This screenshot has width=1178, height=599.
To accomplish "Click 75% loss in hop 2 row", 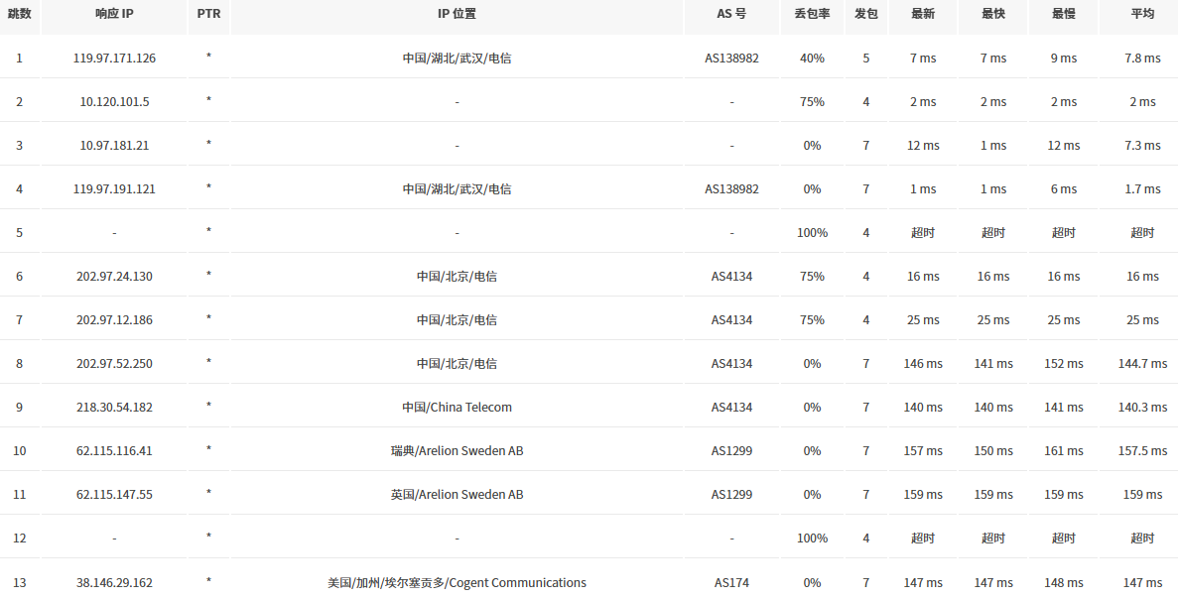I will pyautogui.click(x=812, y=101).
